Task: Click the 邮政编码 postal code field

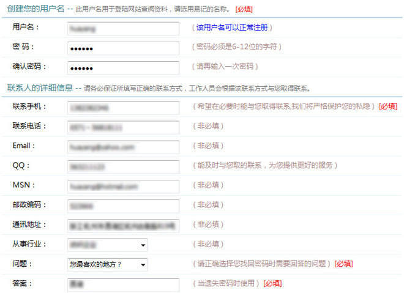Action: [x=123, y=206]
